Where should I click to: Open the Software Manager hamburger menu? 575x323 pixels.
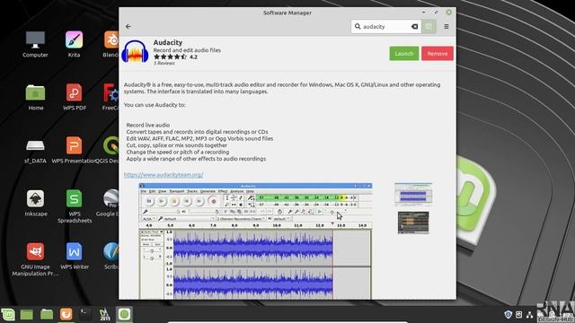coord(447,26)
